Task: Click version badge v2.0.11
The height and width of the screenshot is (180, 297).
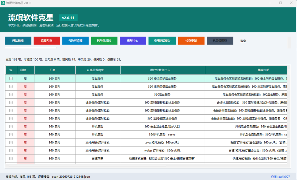Action: tap(68, 18)
